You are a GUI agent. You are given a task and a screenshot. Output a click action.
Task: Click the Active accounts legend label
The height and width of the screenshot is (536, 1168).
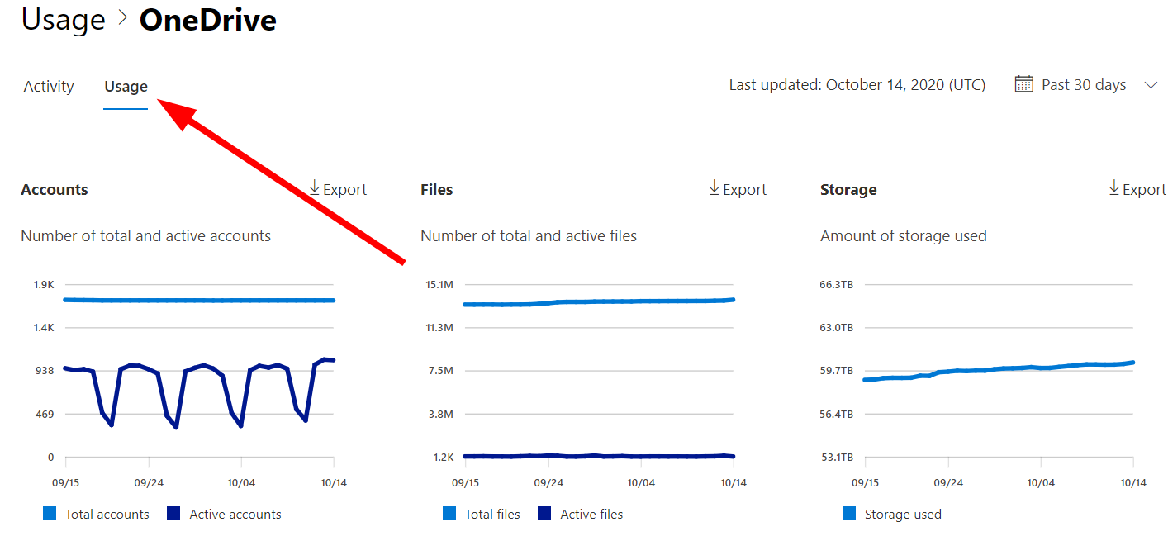[x=235, y=515]
